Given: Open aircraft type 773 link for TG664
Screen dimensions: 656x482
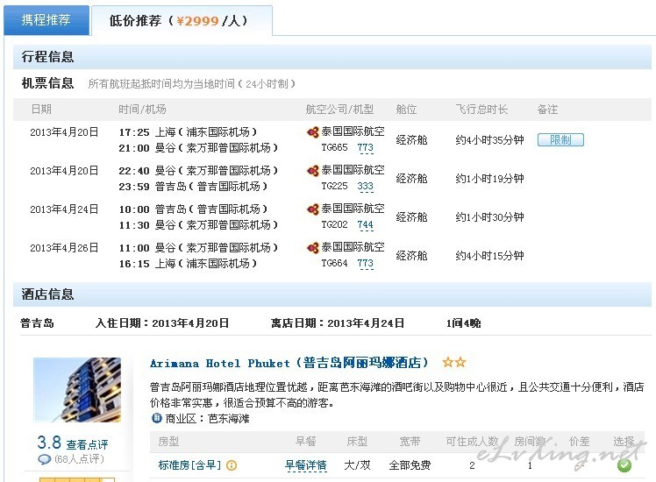Looking at the screenshot, I should point(365,264).
